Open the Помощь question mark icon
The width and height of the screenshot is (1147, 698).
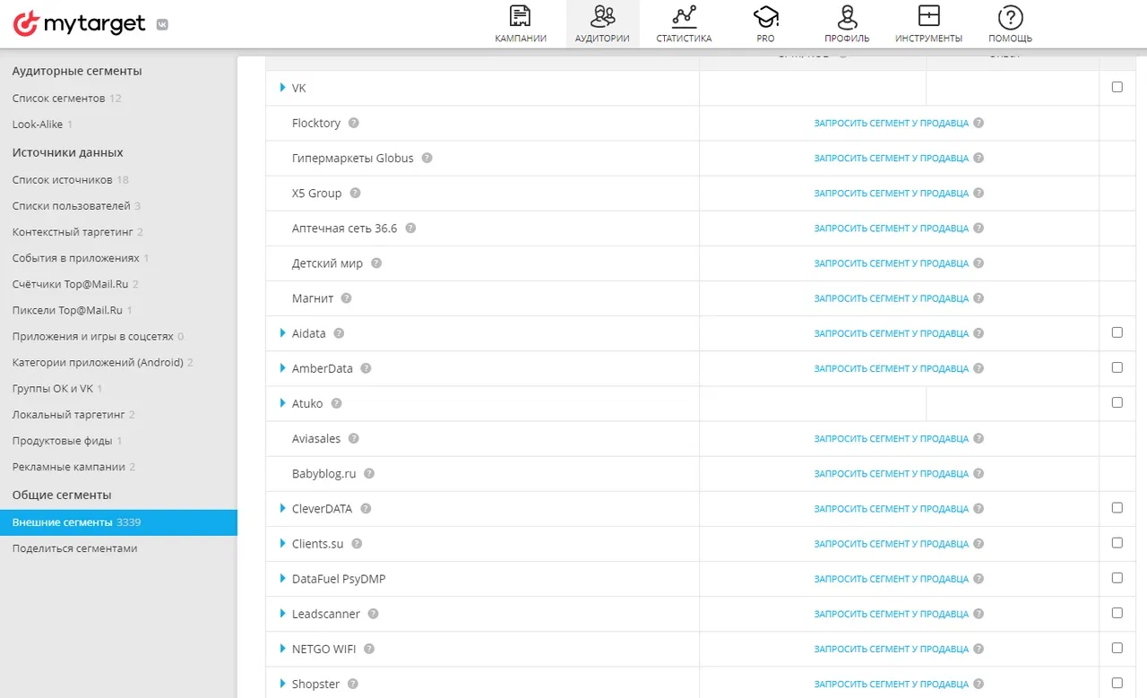1010,17
